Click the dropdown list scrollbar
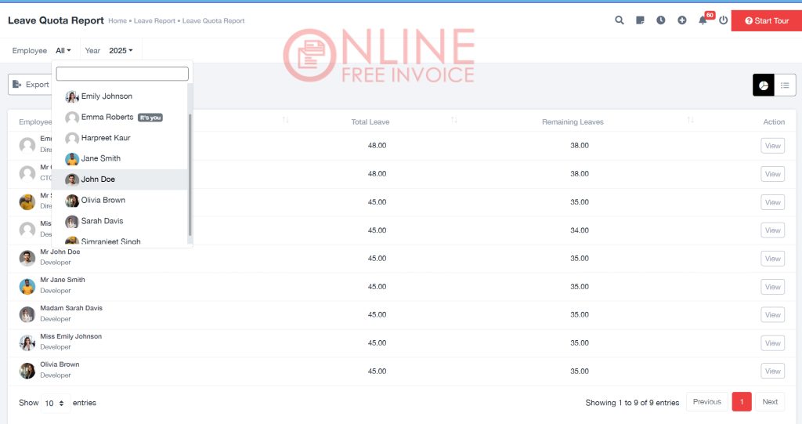 190,175
